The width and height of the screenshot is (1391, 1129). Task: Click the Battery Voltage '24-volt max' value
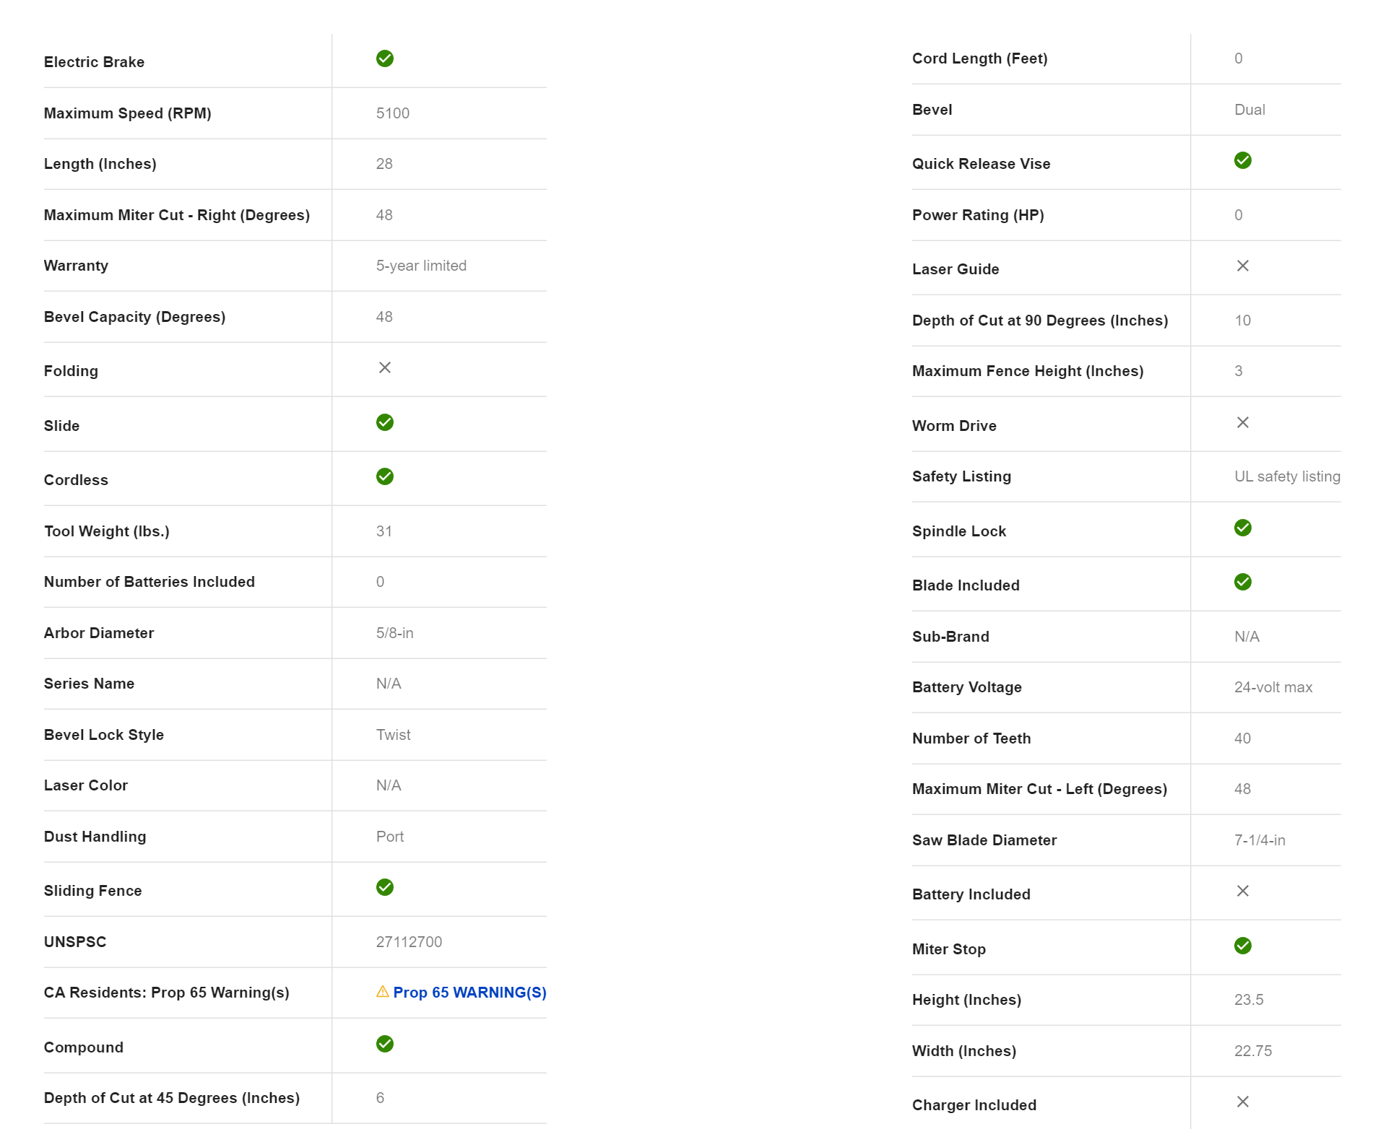coord(1273,687)
